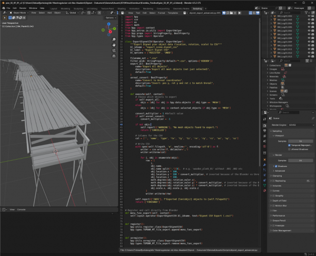Open text editor Format menu
This screenshot has width=316, height=256.
click(x=161, y=13)
